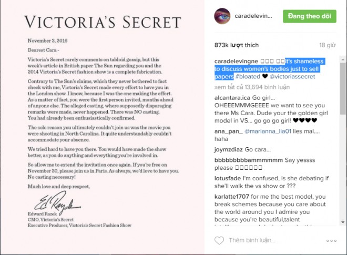
Task: Open joymzdiaz commenter profile
Action: tap(228, 150)
